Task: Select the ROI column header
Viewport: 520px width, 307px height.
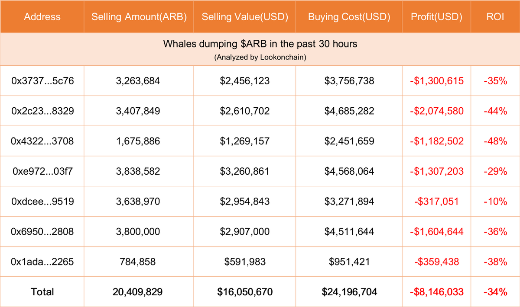Action: [x=495, y=17]
